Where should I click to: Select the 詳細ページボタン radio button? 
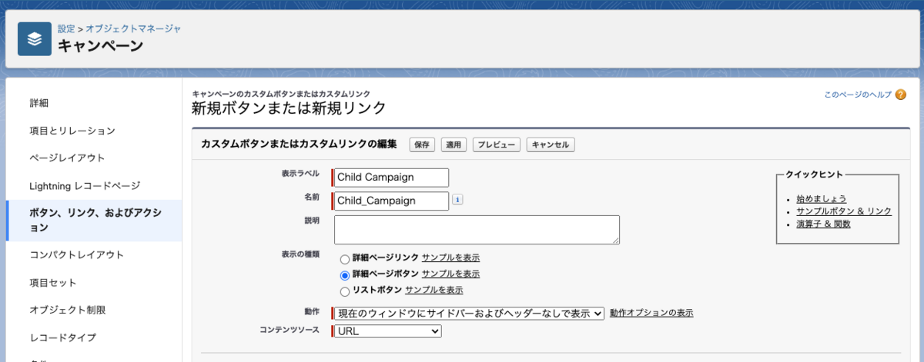(x=345, y=274)
